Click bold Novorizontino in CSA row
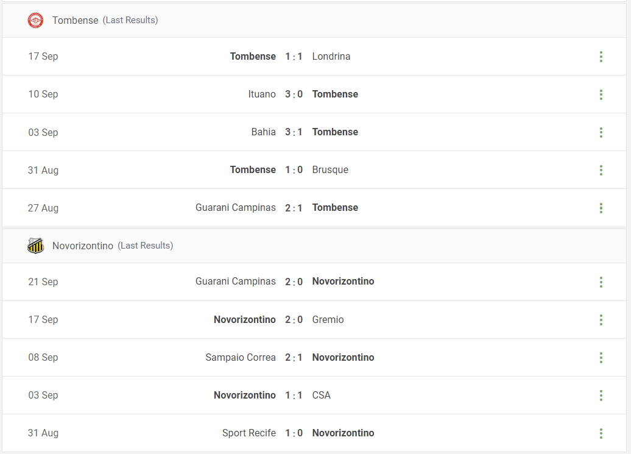631x454 pixels. coord(245,395)
